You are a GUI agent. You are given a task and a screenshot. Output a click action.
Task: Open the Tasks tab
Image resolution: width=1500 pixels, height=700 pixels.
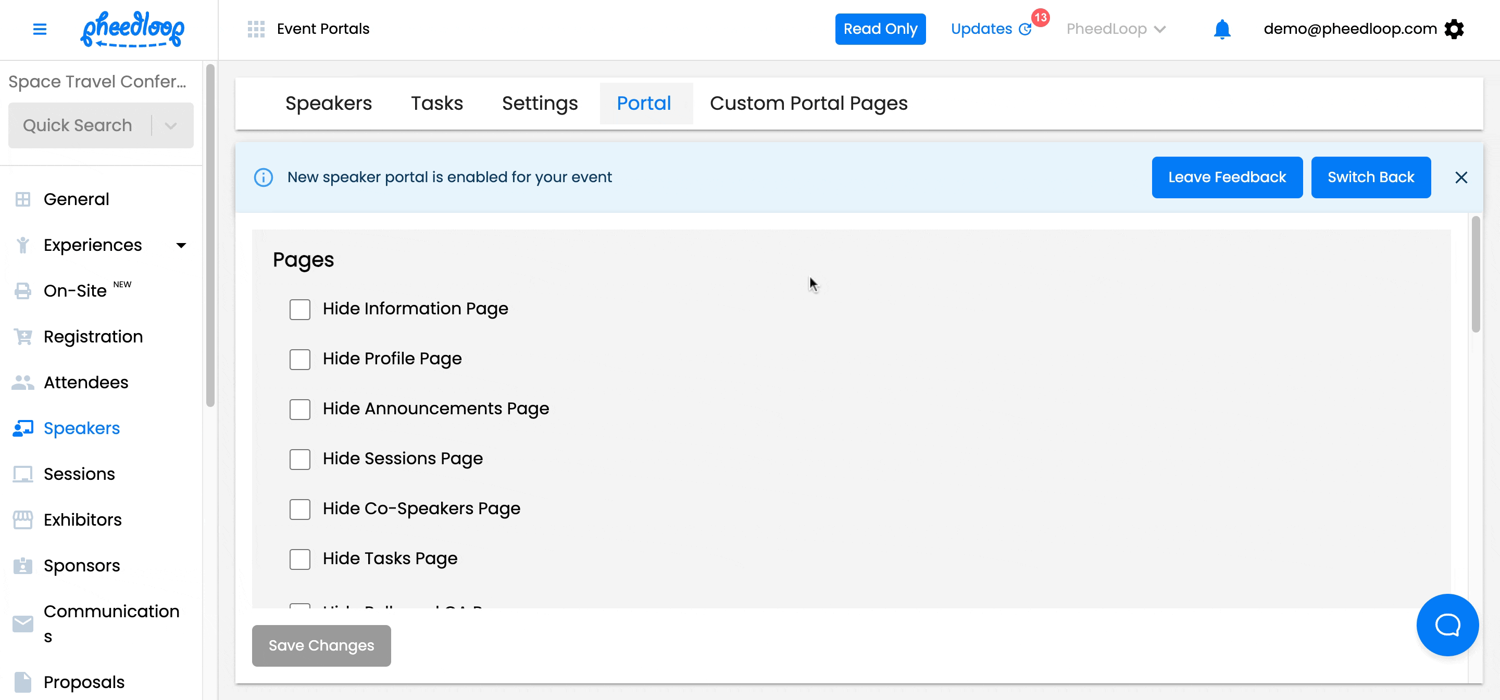point(437,103)
